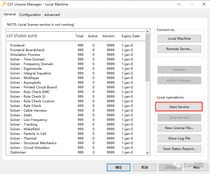This screenshot has width=210, height=174.
Task: Choose New License File
Action: click(179, 128)
